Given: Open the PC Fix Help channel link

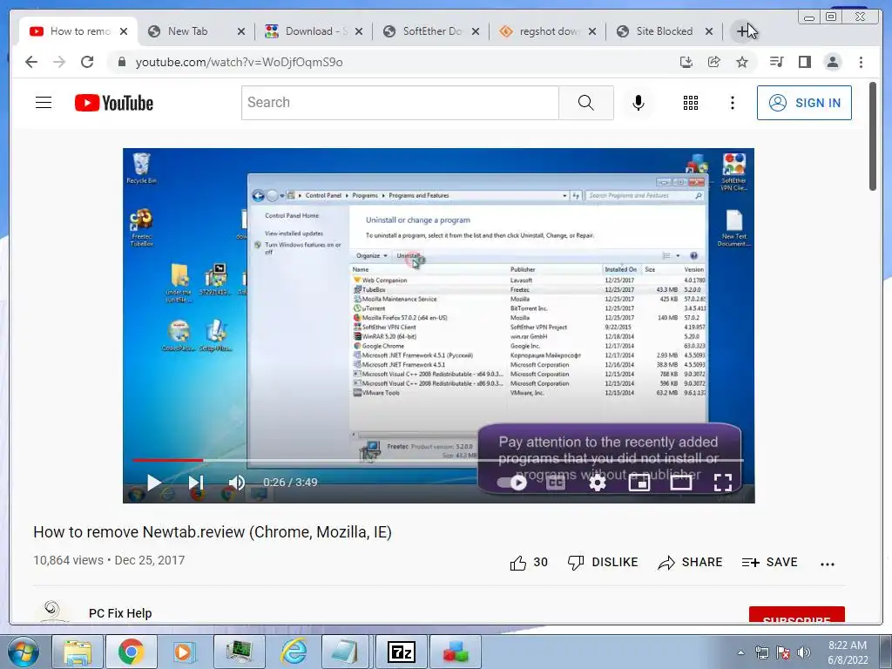Looking at the screenshot, I should point(120,613).
